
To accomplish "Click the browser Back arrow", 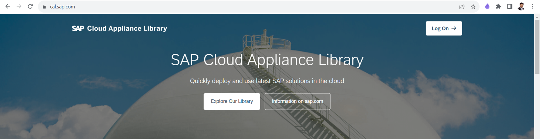I will pos(8,6).
